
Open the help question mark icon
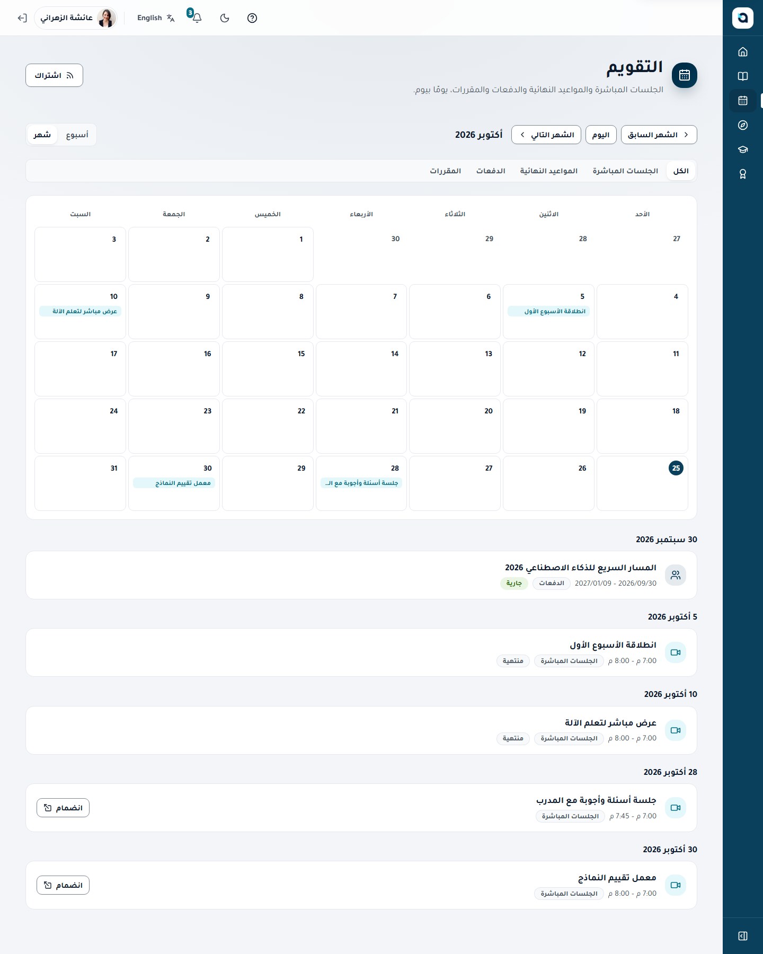coord(252,18)
